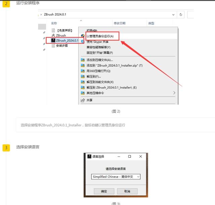Viewport: 215px width, 205px height.
Task: Click the archive icon beside 解压到当前文件夹(X)
Action: point(83,82)
